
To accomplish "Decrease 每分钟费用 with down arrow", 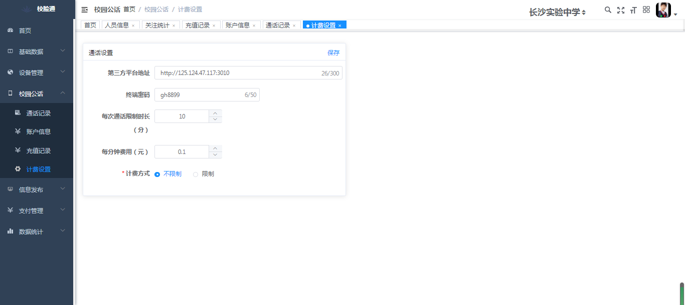I will tap(215, 155).
